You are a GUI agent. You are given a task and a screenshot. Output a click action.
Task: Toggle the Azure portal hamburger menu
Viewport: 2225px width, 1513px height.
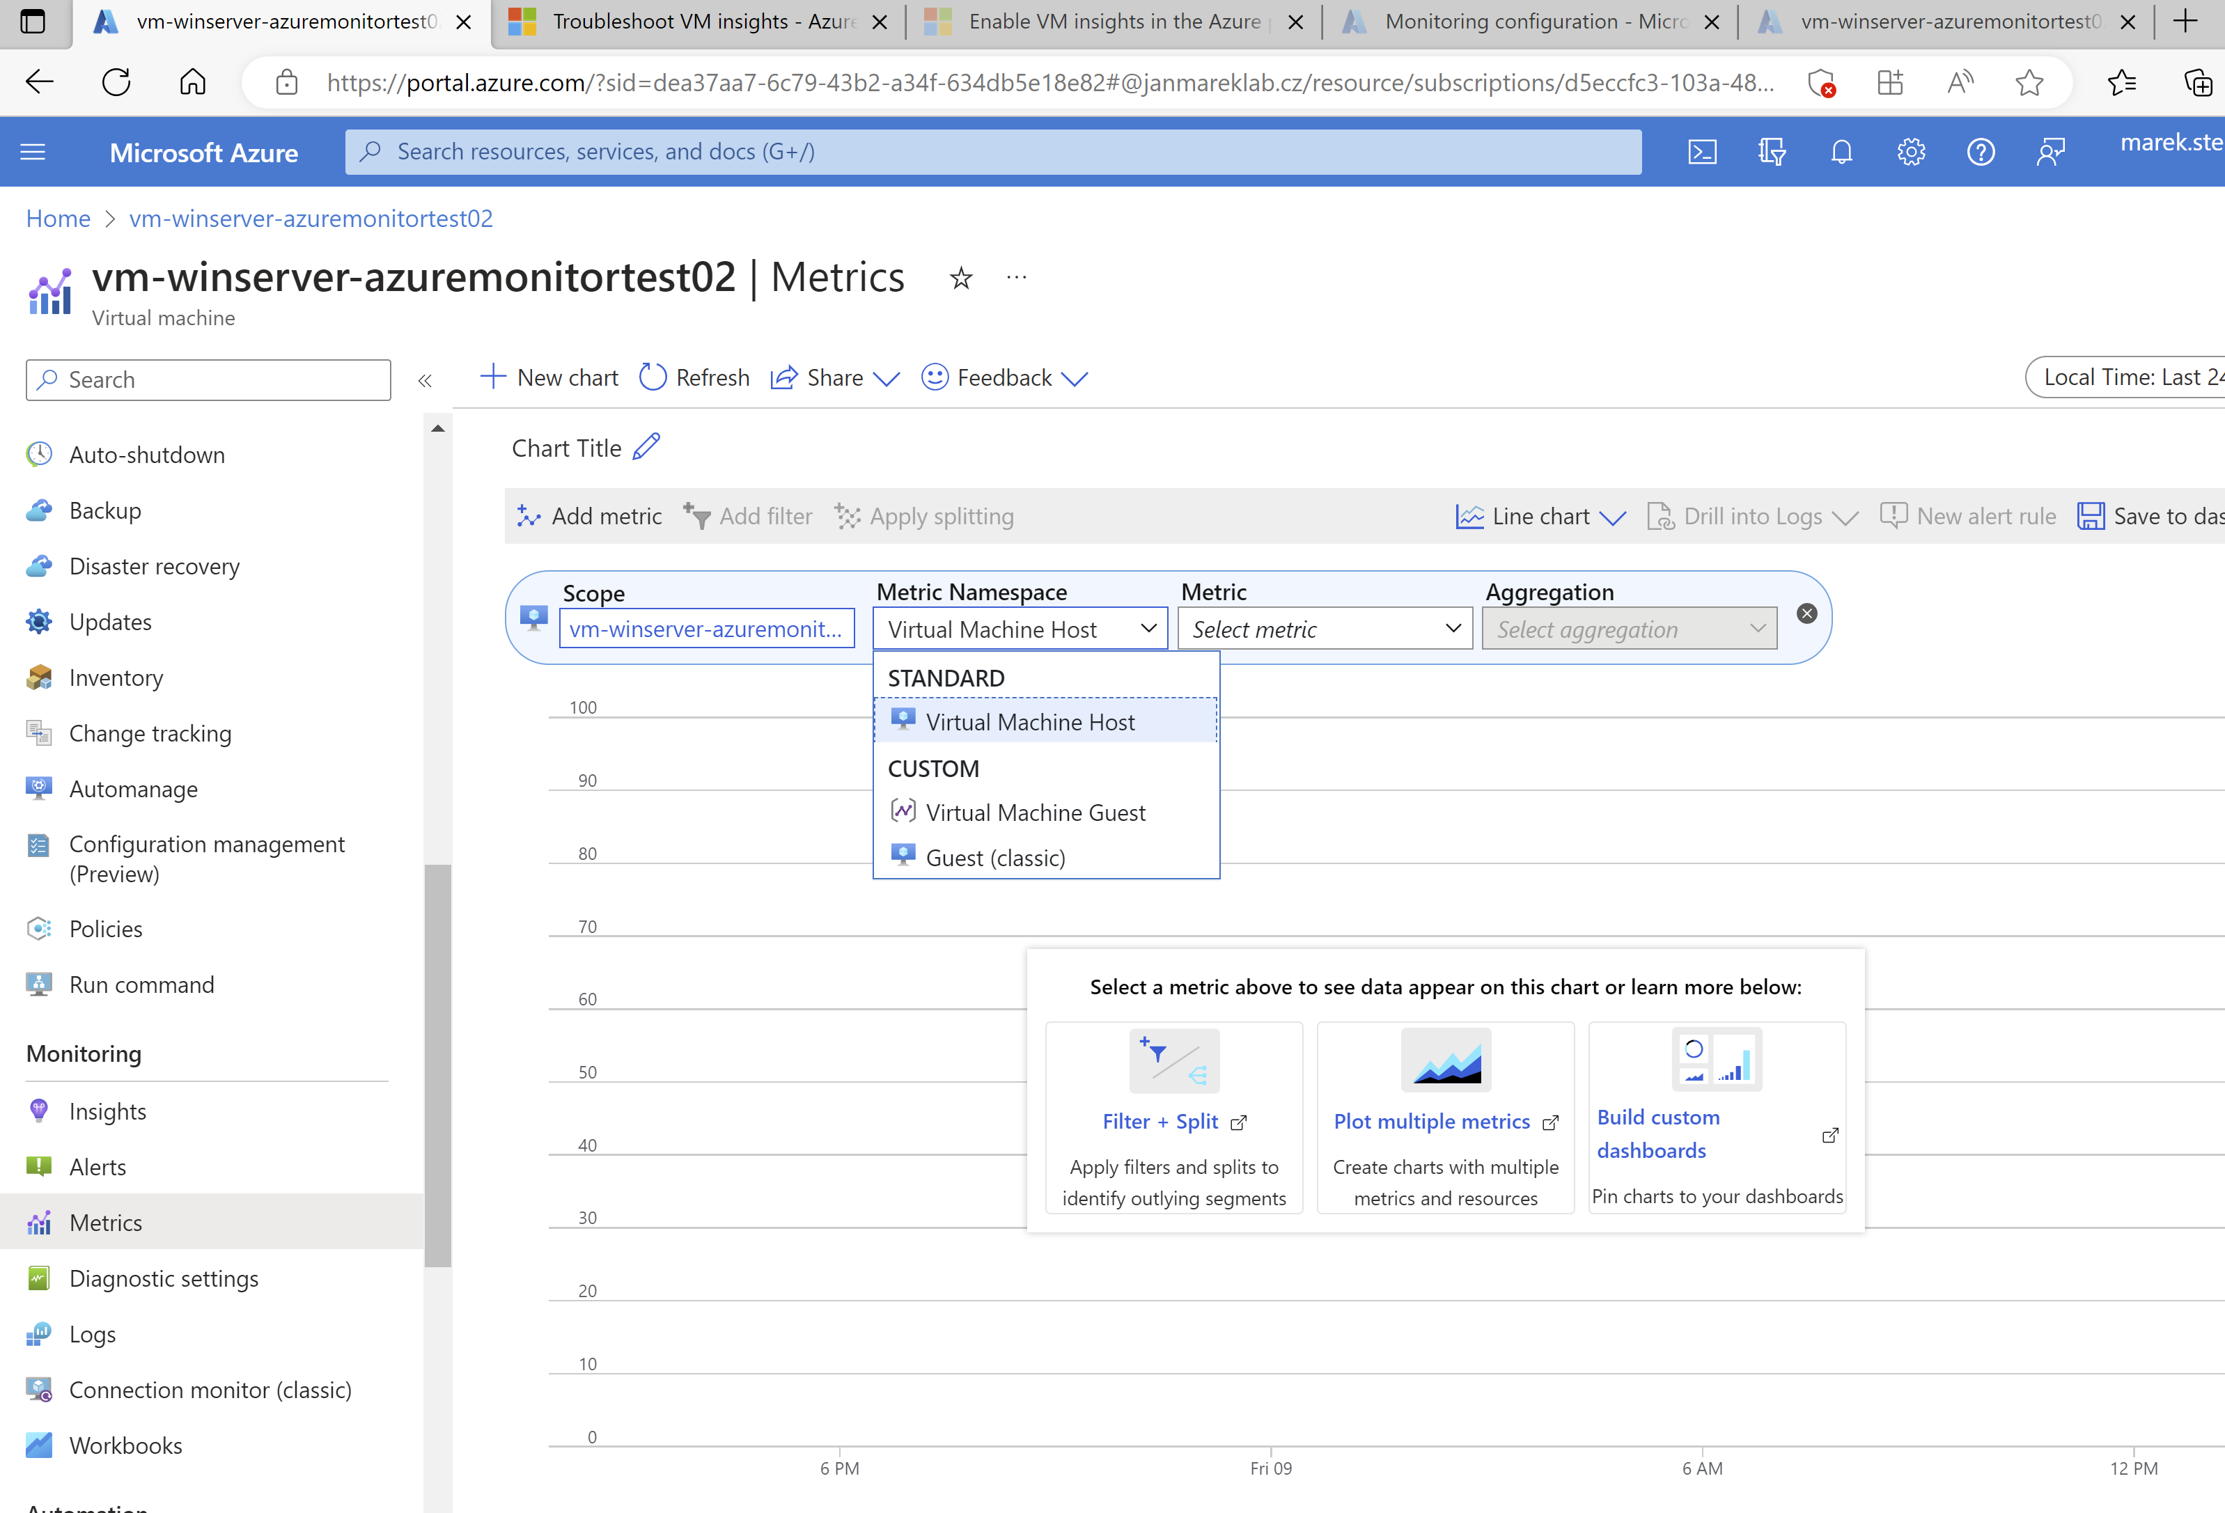click(31, 151)
